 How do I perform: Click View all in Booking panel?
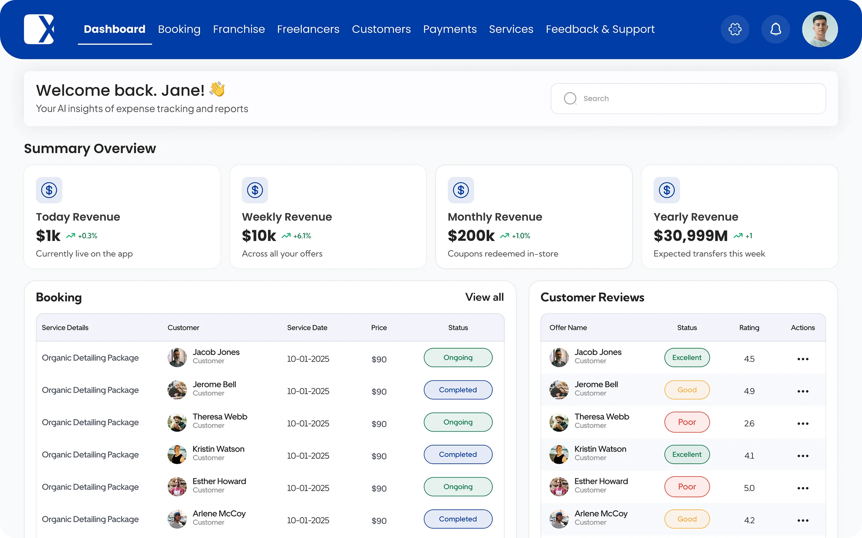point(484,297)
